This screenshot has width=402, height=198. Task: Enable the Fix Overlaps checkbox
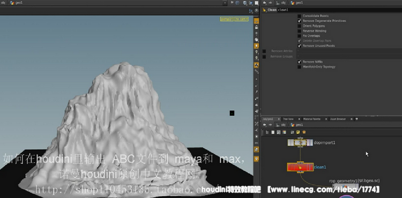299,36
